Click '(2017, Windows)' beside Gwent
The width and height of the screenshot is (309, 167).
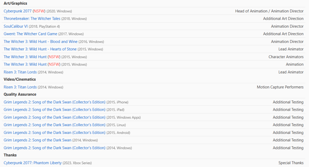[71, 34]
